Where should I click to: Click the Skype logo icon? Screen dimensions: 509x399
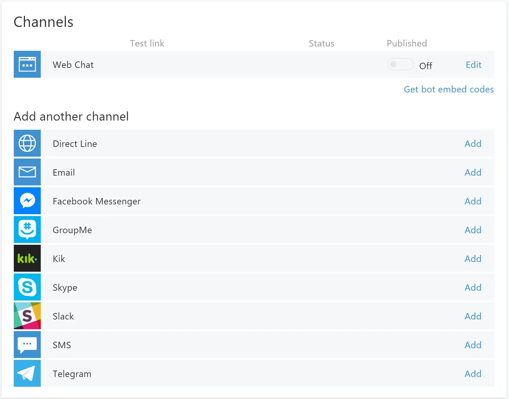point(27,287)
